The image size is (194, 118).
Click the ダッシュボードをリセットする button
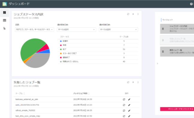tap(177, 109)
